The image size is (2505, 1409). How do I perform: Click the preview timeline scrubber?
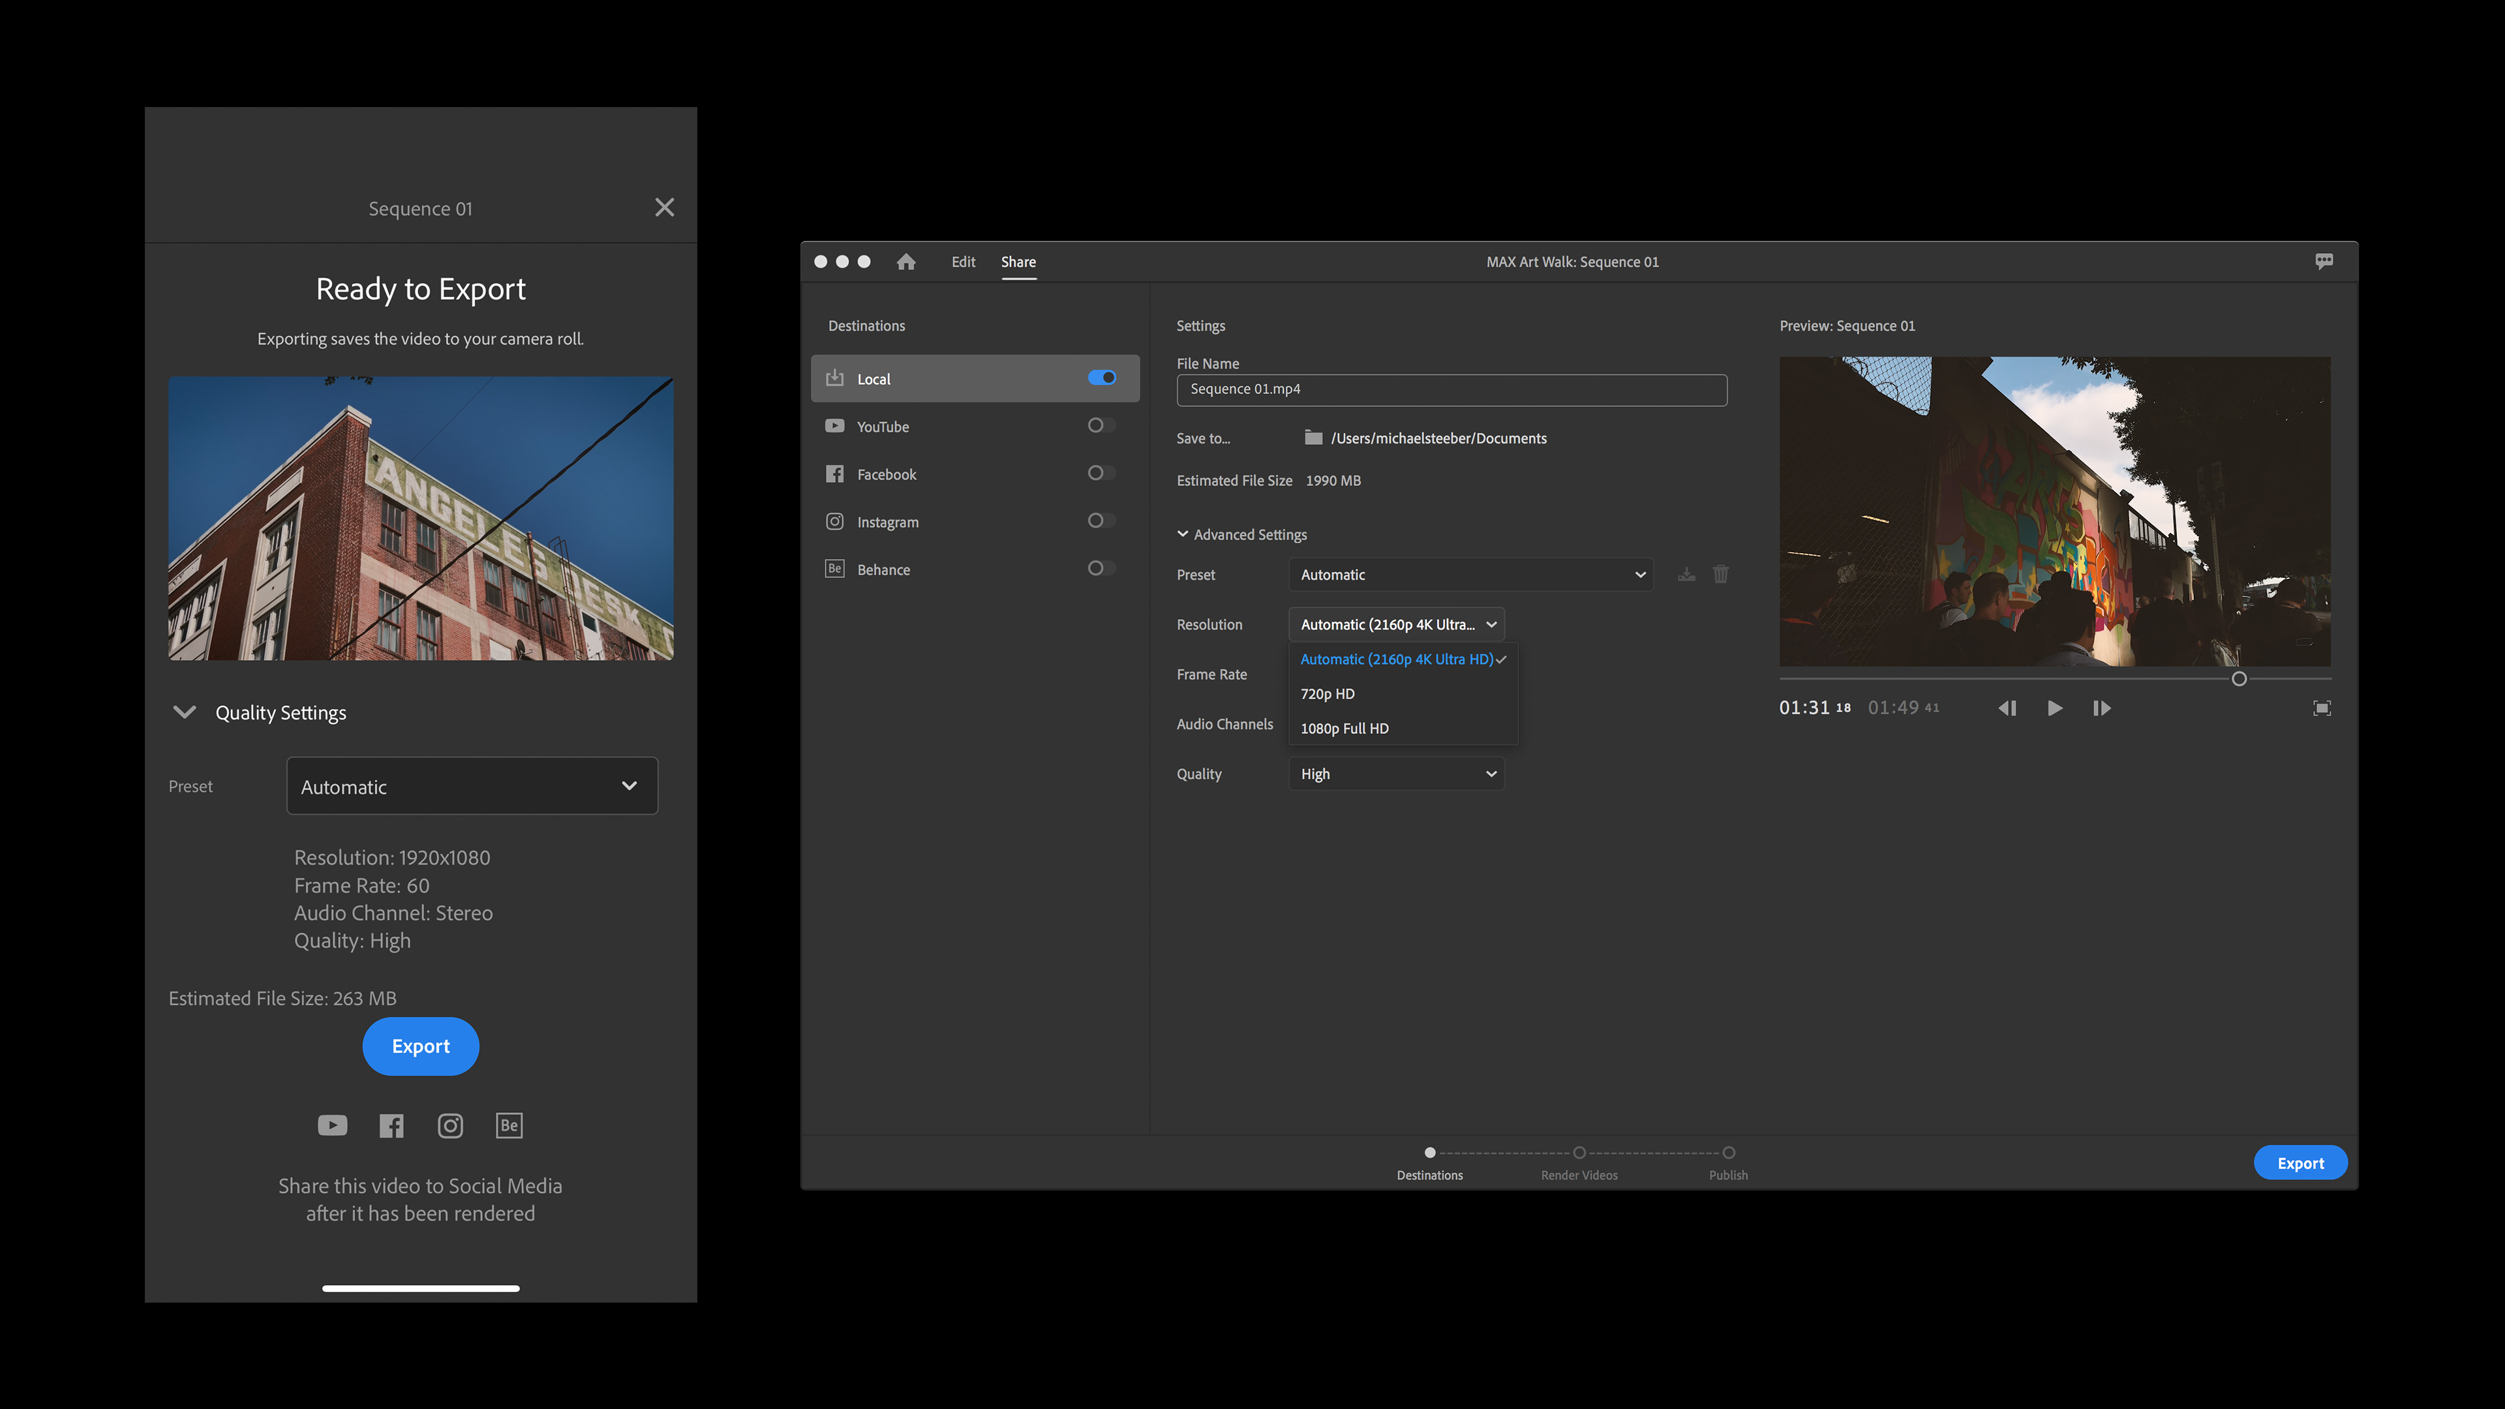point(2239,678)
